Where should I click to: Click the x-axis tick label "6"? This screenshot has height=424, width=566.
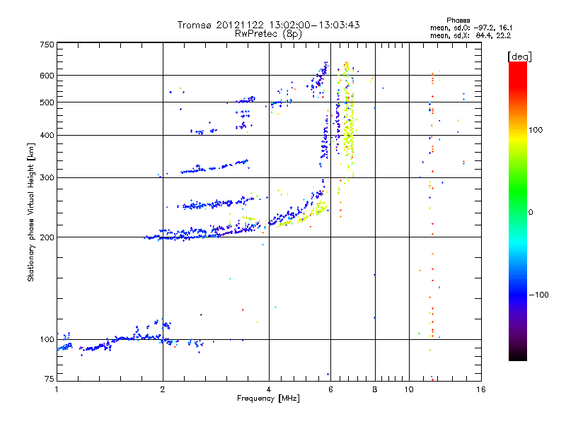click(330, 389)
